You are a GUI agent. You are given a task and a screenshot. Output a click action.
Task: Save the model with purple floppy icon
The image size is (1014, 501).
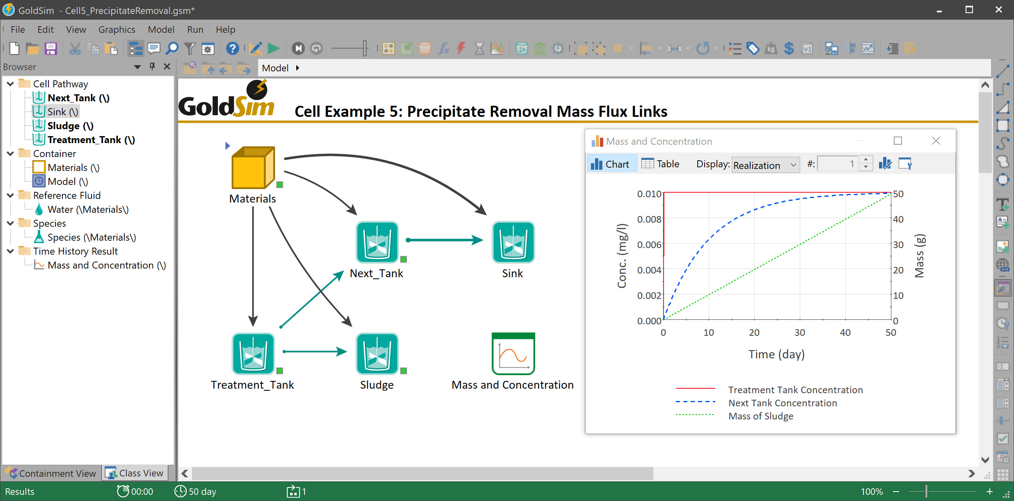(x=51, y=49)
